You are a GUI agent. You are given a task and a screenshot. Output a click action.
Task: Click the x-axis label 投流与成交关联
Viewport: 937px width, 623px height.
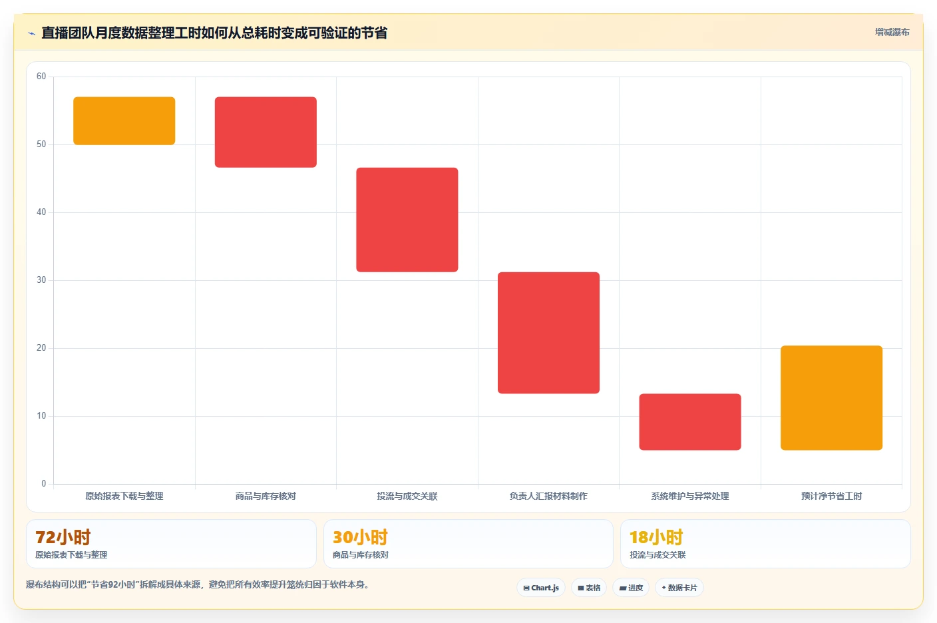click(407, 496)
